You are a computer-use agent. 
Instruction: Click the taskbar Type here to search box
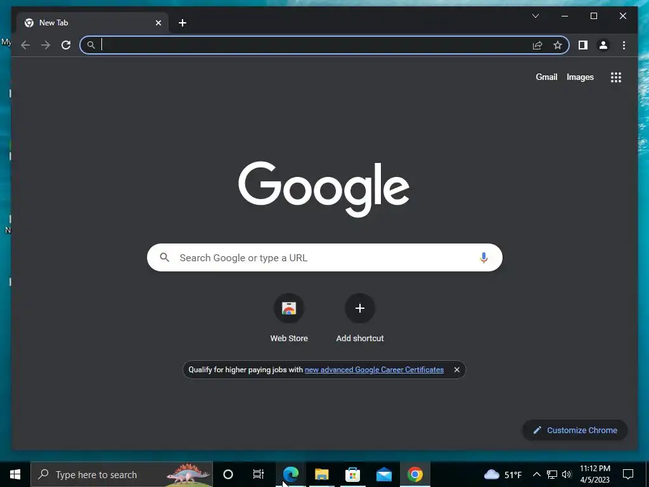pos(122,474)
